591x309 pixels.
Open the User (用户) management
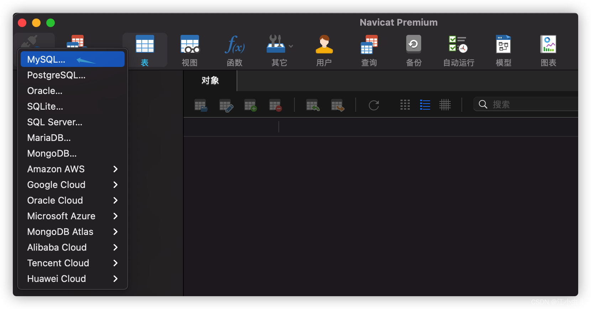click(x=324, y=50)
